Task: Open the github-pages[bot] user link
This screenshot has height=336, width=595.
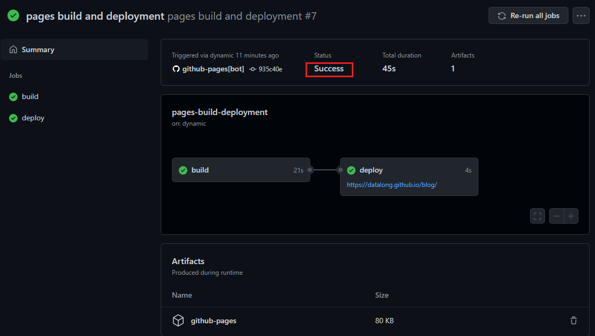Action: (213, 69)
